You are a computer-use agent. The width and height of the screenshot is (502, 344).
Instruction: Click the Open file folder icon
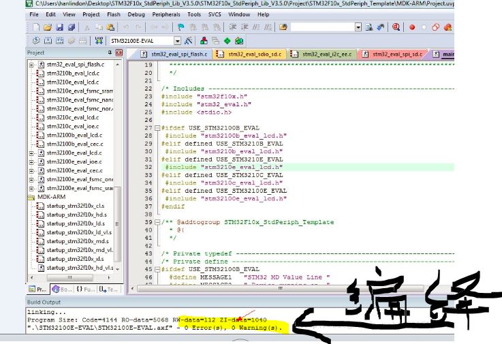(x=48, y=27)
